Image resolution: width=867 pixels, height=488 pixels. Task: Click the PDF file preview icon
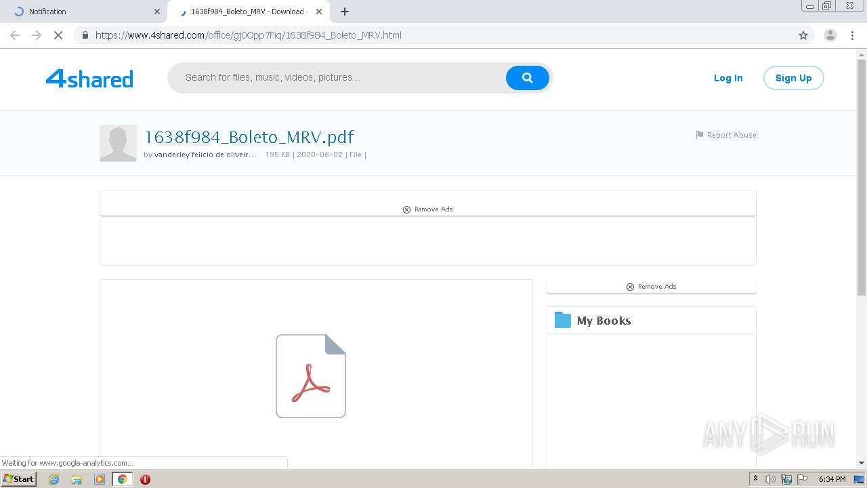coord(311,376)
